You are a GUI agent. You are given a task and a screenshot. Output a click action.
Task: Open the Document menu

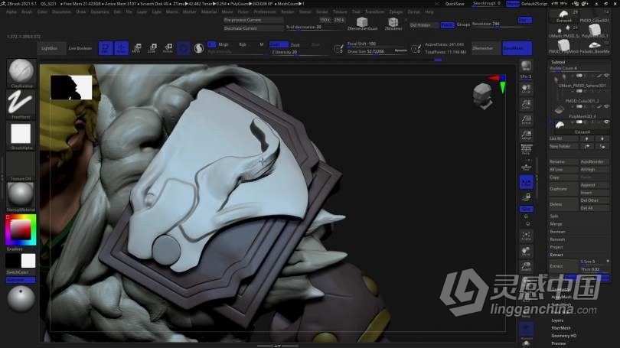61,11
